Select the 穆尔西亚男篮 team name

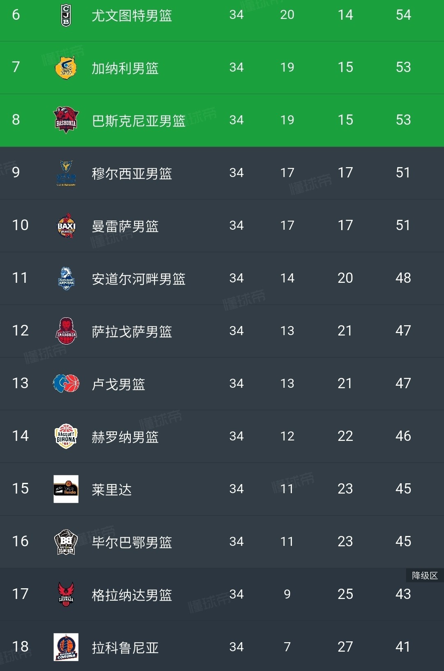132,174
